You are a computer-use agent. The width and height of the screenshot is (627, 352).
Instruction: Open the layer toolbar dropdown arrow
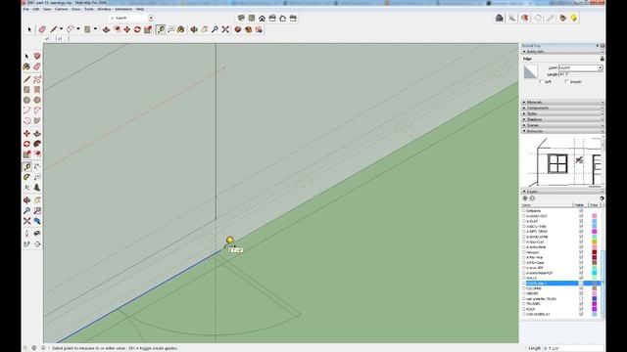[151, 18]
